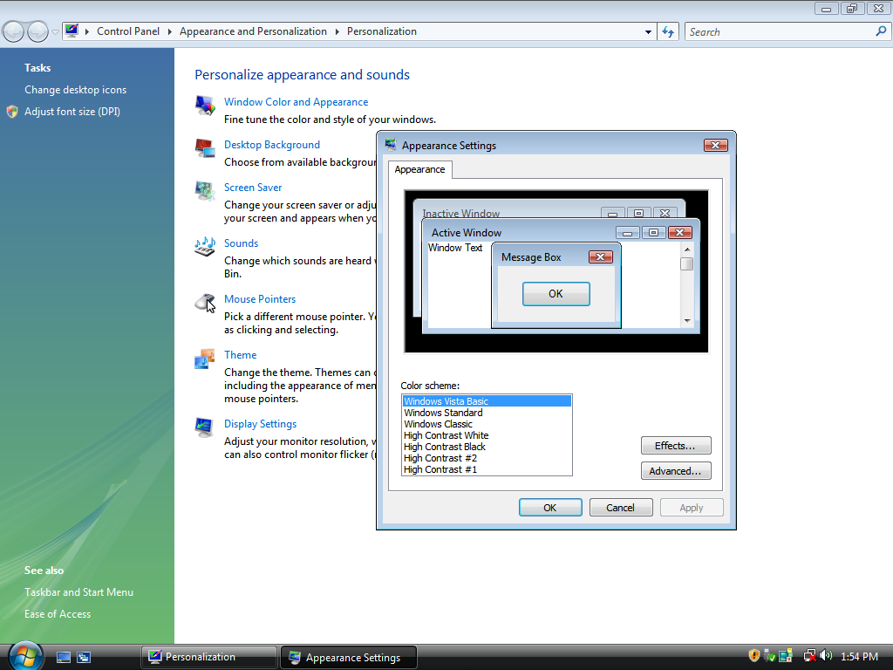893x670 pixels.
Task: Click the Screen Saver icon
Action: [205, 191]
